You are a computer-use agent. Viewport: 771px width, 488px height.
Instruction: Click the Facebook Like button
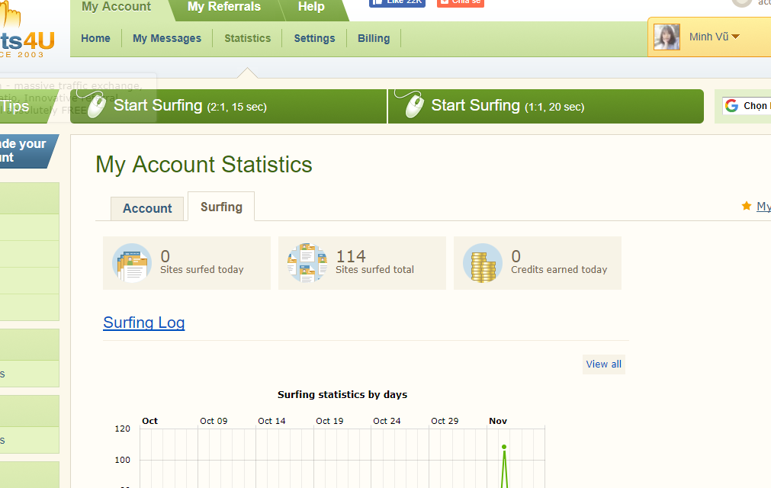point(397,3)
